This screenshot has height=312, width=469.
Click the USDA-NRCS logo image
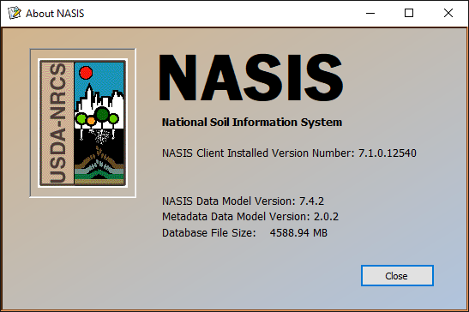click(x=83, y=123)
